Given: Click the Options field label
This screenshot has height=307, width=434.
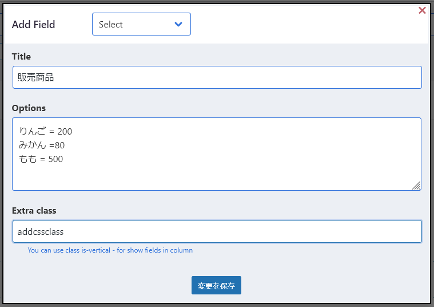Looking at the screenshot, I should pos(29,108).
